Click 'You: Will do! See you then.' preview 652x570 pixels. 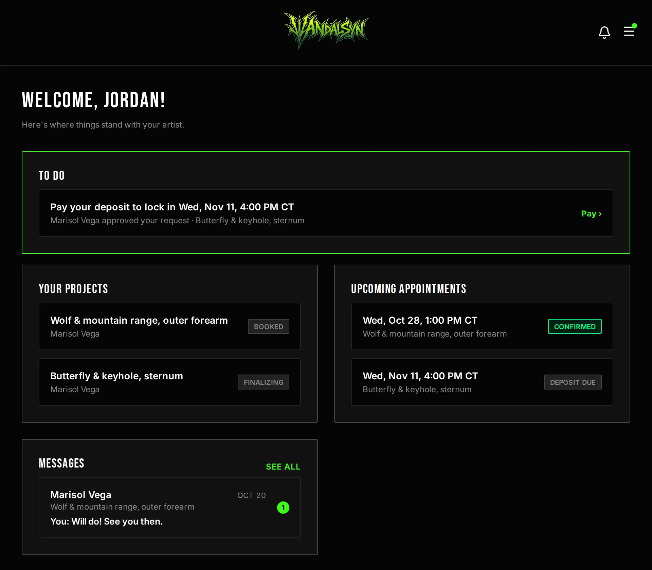(107, 521)
